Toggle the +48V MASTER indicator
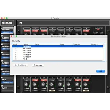The width and height of the screenshot is (110, 110). (x=98, y=29)
